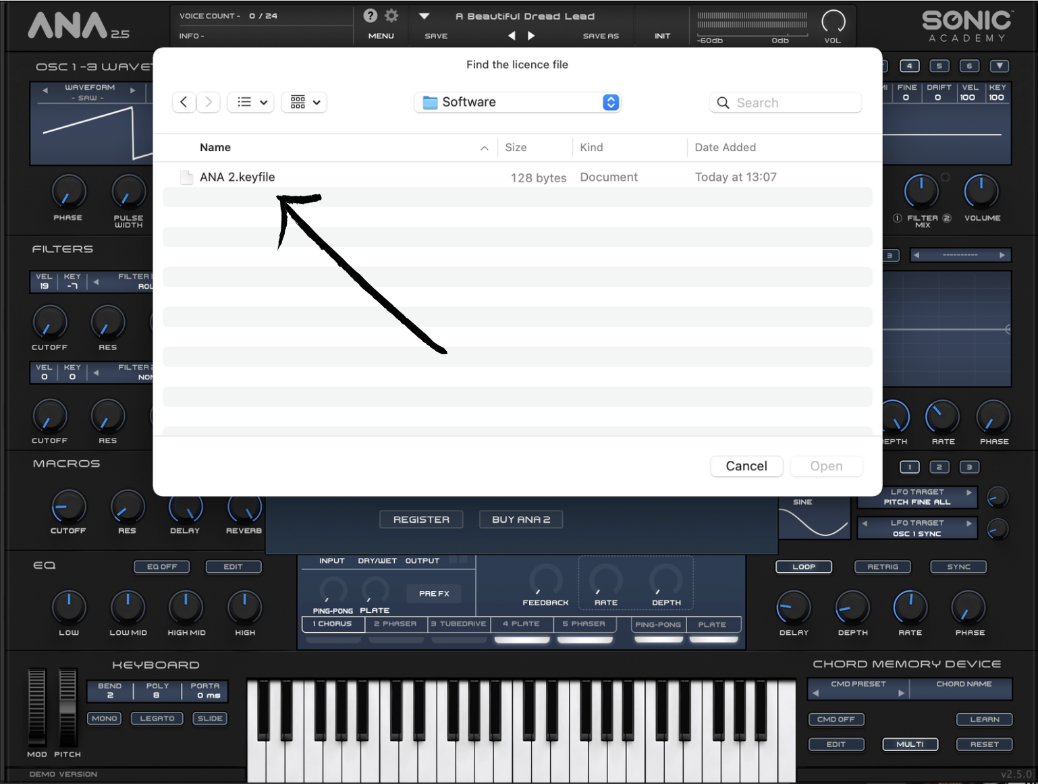This screenshot has height=784, width=1038.
Task: Sort files by Kind column
Action: point(591,147)
